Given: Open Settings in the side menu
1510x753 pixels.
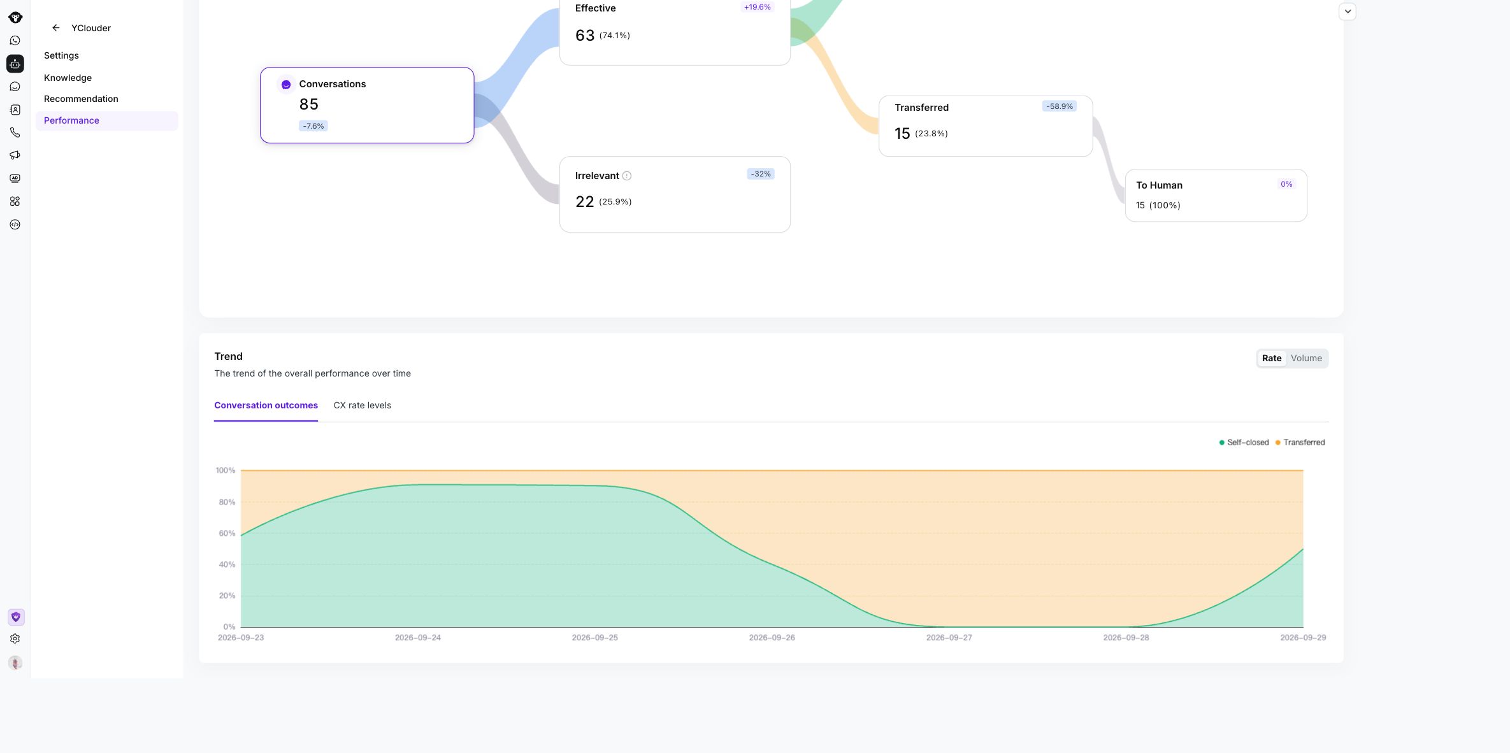Looking at the screenshot, I should (107, 55).
